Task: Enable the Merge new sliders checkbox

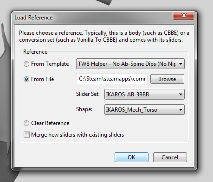Action: [26, 135]
